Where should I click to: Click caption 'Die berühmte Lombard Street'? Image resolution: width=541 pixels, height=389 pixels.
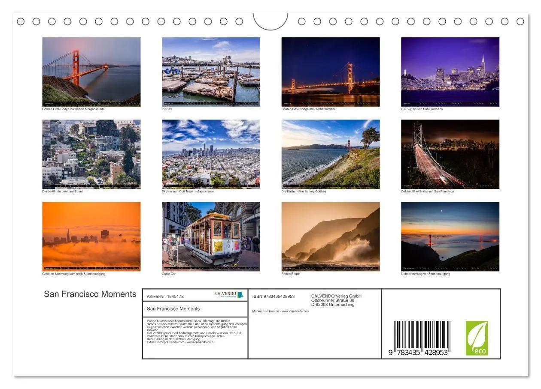click(62, 192)
